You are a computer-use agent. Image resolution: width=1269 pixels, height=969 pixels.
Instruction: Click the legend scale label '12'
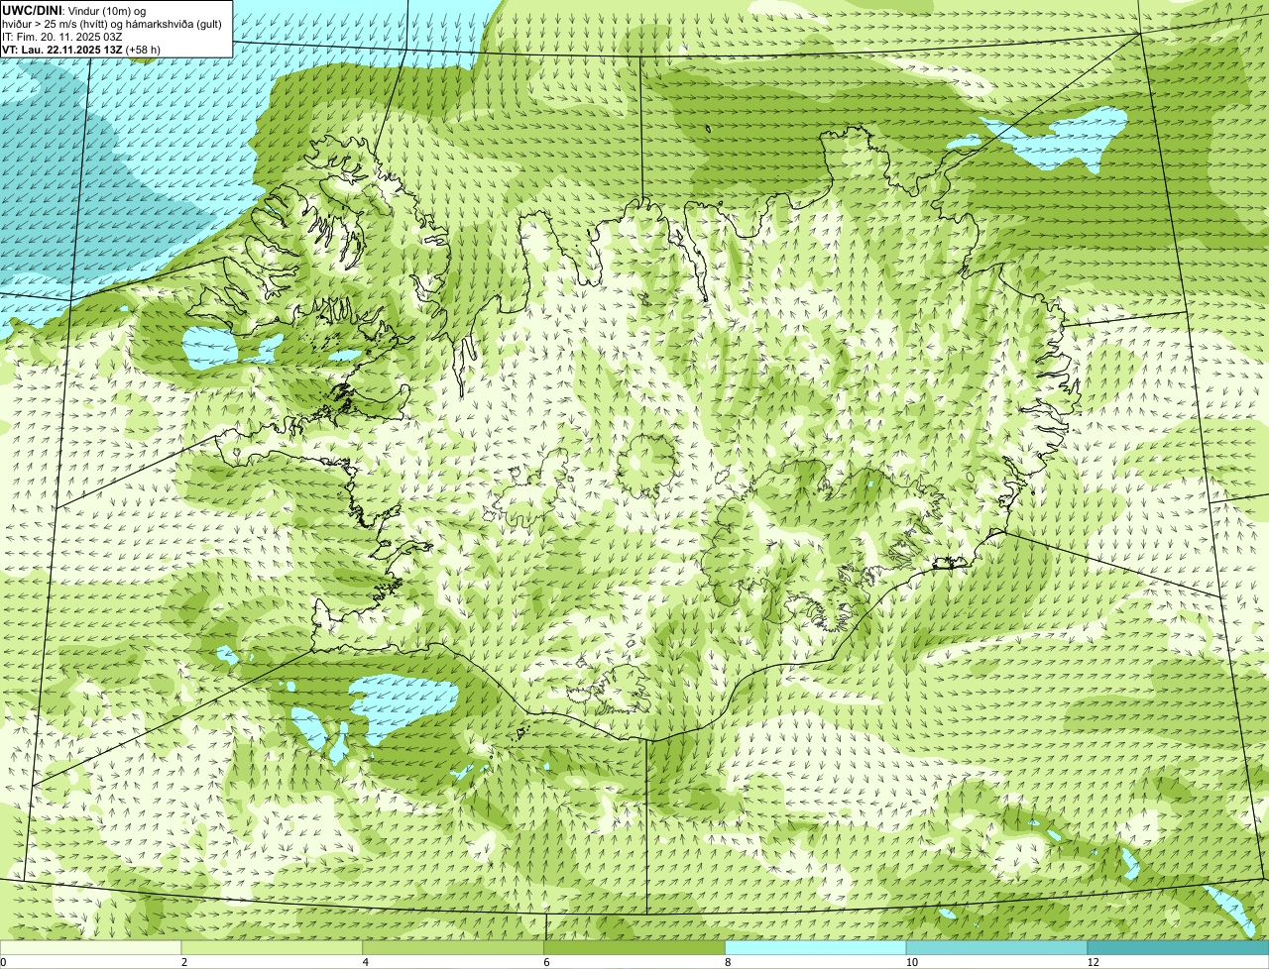point(1093,962)
